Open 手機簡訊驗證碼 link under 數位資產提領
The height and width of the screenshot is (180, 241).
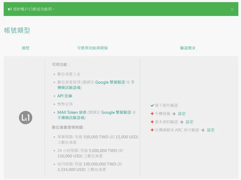[x=69, y=88]
